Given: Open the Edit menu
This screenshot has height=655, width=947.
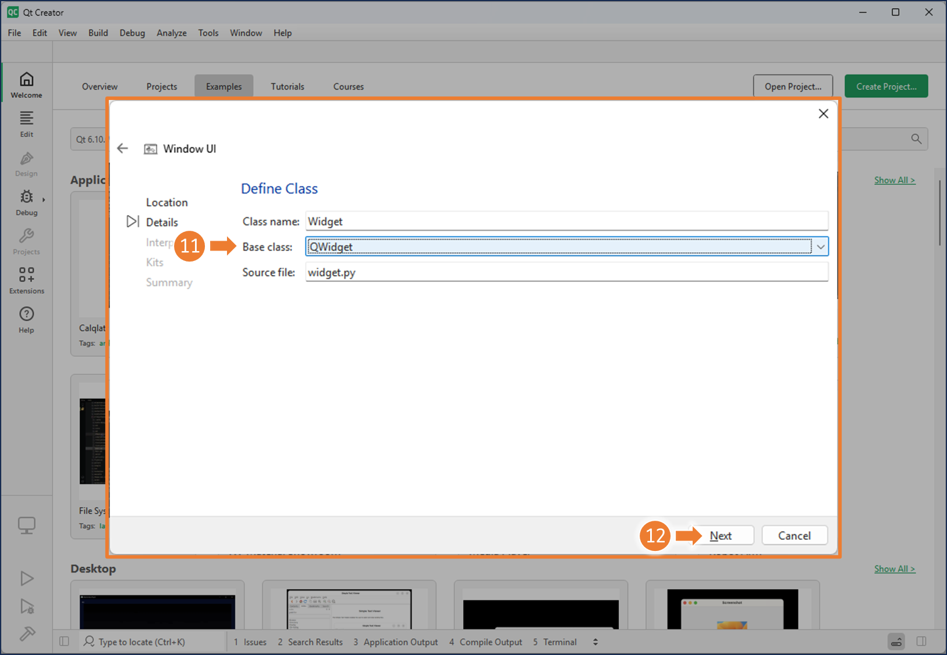Looking at the screenshot, I should (40, 33).
